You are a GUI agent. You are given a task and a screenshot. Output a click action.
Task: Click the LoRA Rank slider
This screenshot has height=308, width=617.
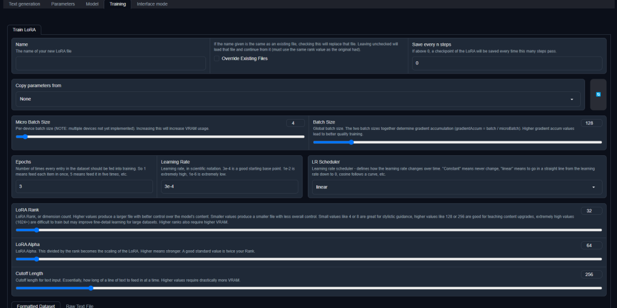(x=308, y=230)
